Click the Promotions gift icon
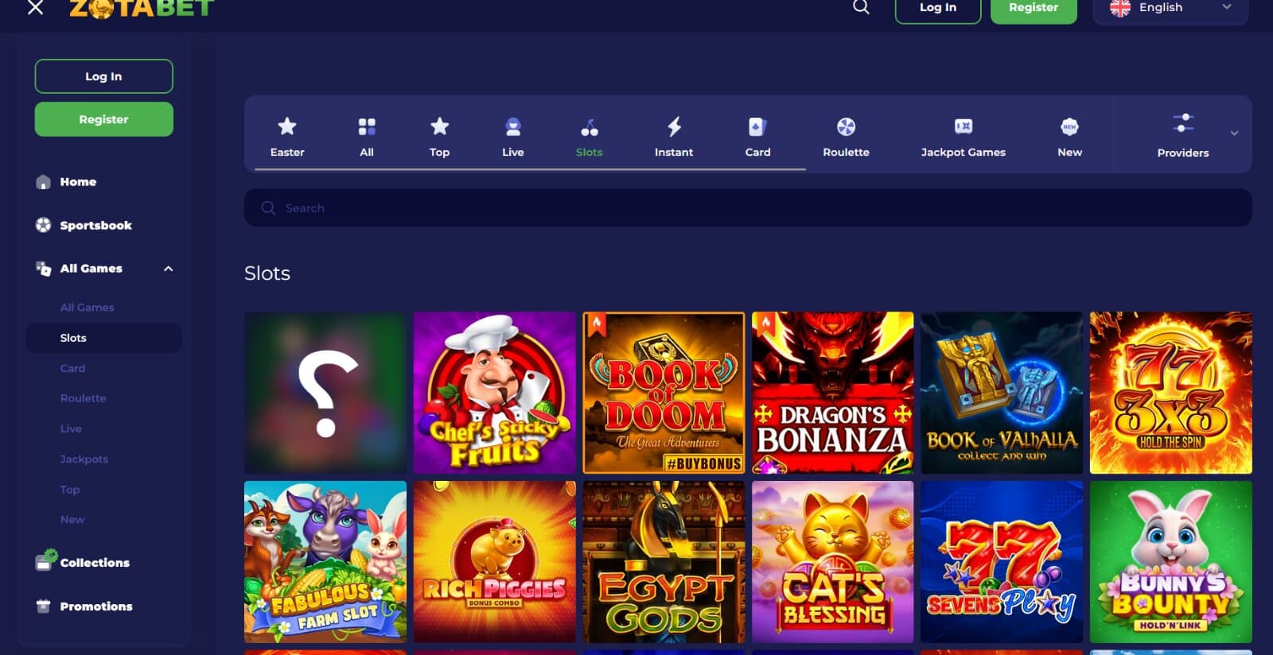1273x655 pixels. click(x=43, y=606)
